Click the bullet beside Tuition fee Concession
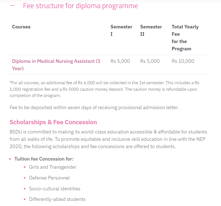 10,159
